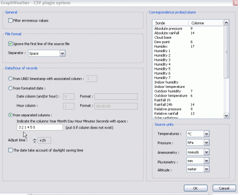Click the OK button

tap(196, 188)
